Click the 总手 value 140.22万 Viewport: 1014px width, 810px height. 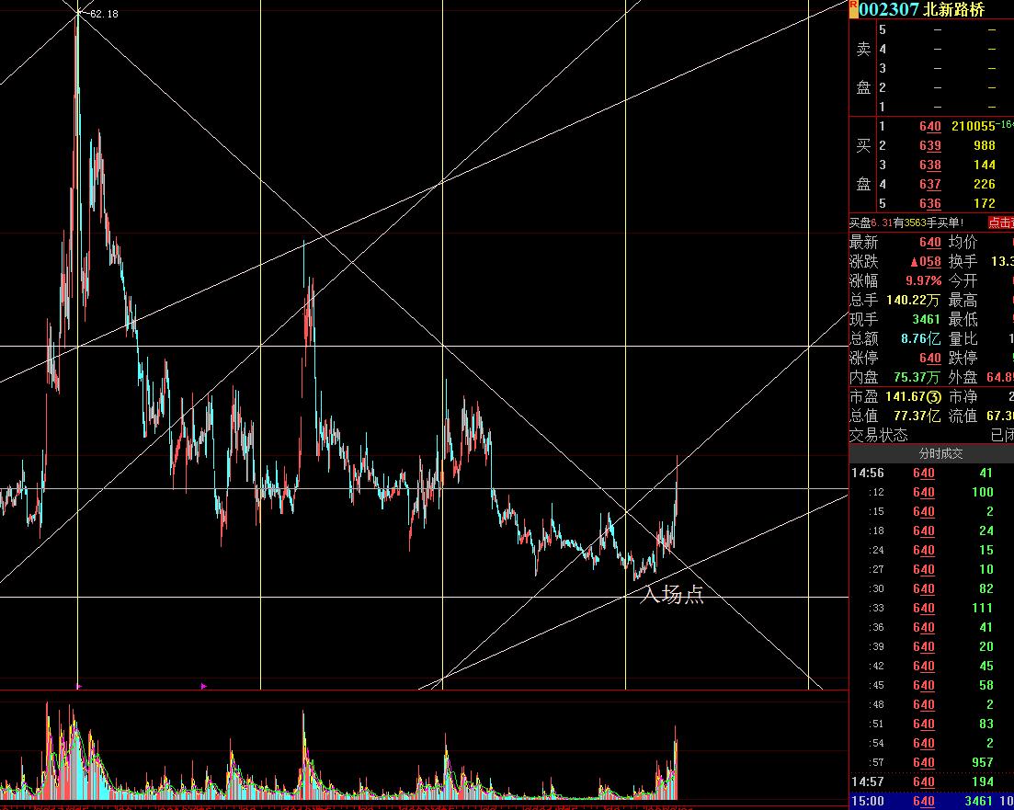(x=913, y=301)
